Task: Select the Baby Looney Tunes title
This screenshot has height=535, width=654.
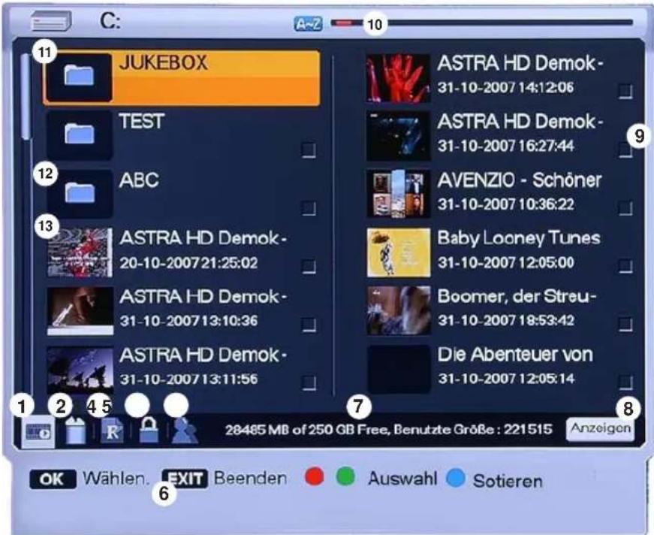Action: coord(518,238)
